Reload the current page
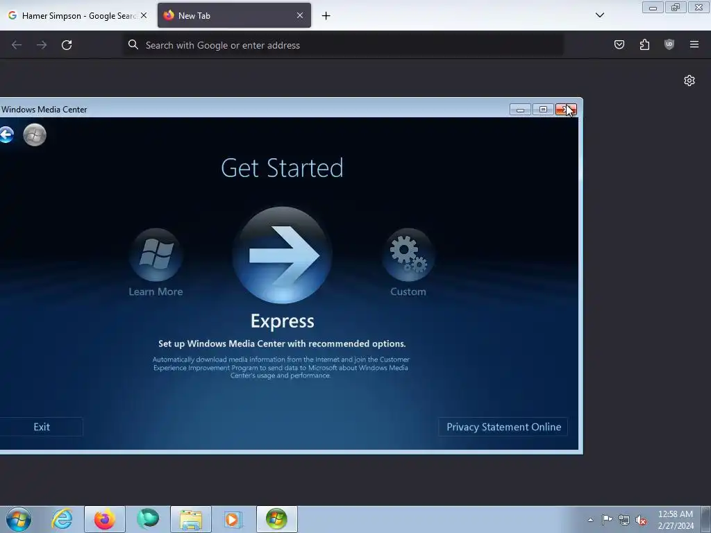The height and width of the screenshot is (533, 711). [67, 45]
